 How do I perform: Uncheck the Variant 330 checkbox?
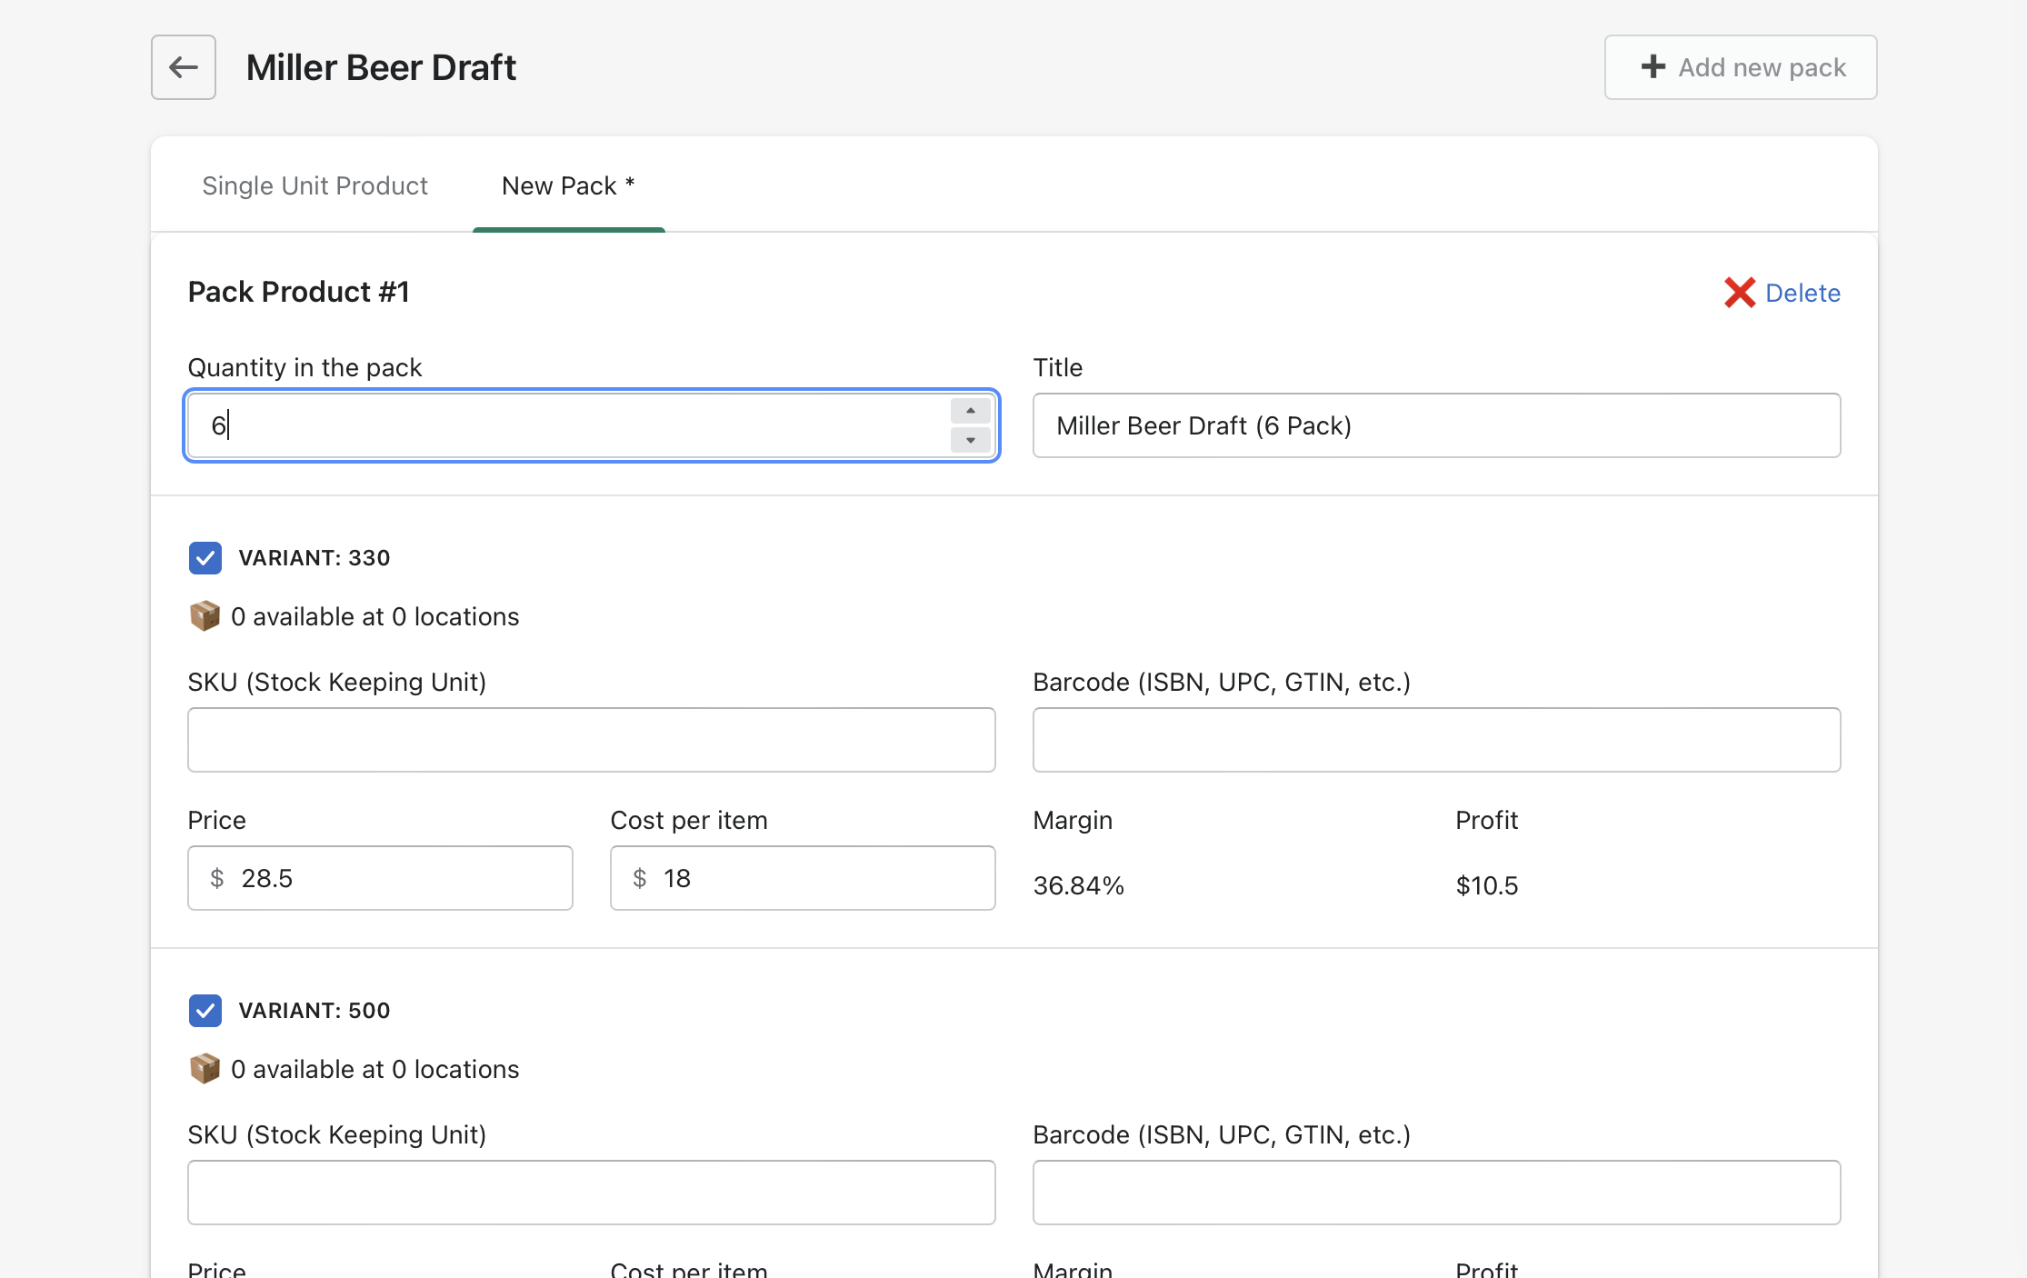[205, 558]
